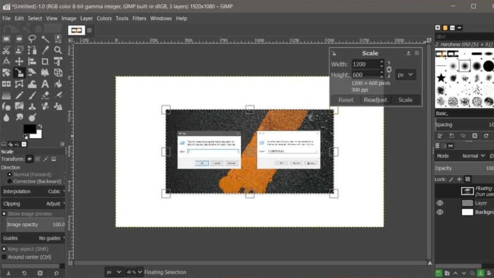Click the chain link aspect ratio icon
The width and height of the screenshot is (494, 278).
(389, 69)
